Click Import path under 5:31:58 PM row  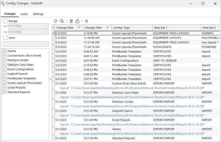coord(132,88)
